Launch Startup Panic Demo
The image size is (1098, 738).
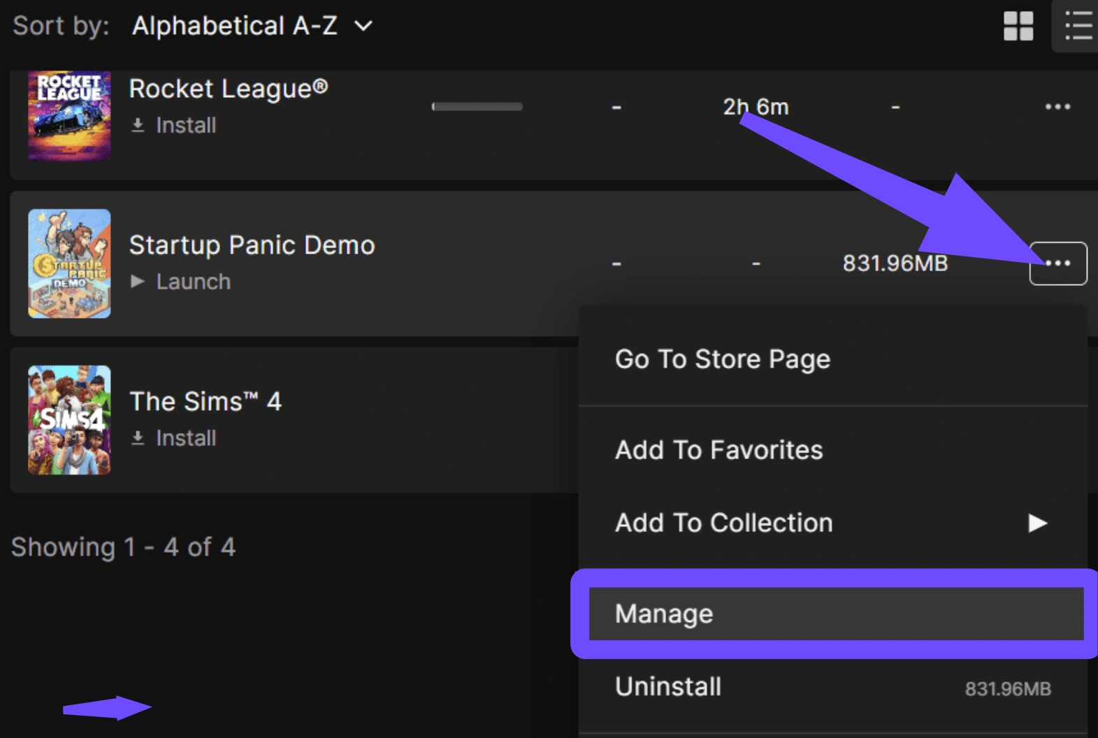(193, 282)
